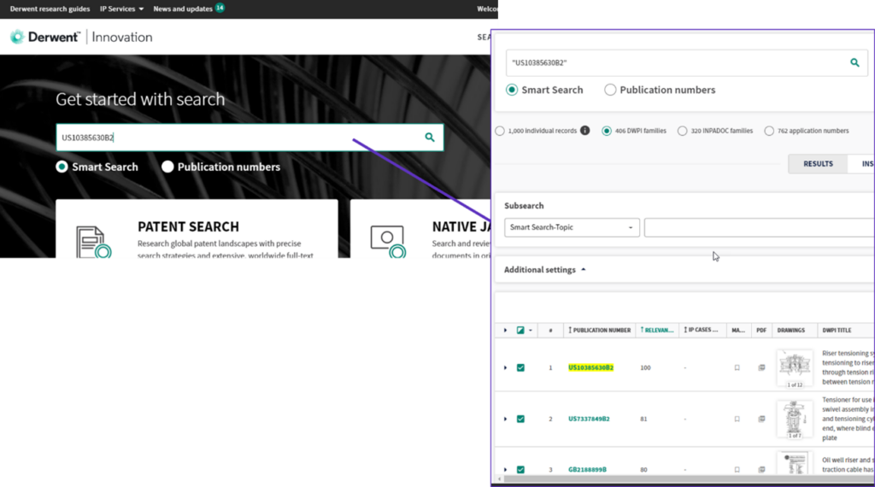Open the US7337849B2 publication link
Viewport: 875px width, 487px height.
tap(589, 419)
